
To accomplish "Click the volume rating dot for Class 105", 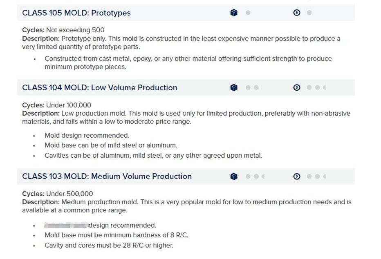I will (x=248, y=13).
